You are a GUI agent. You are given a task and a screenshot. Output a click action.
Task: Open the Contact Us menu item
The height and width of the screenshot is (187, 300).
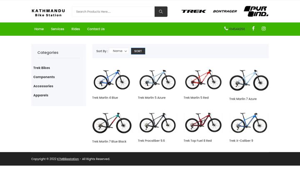point(96,29)
